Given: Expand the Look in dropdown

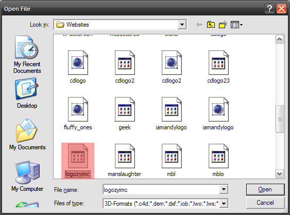Looking at the screenshot, I should tap(182, 25).
